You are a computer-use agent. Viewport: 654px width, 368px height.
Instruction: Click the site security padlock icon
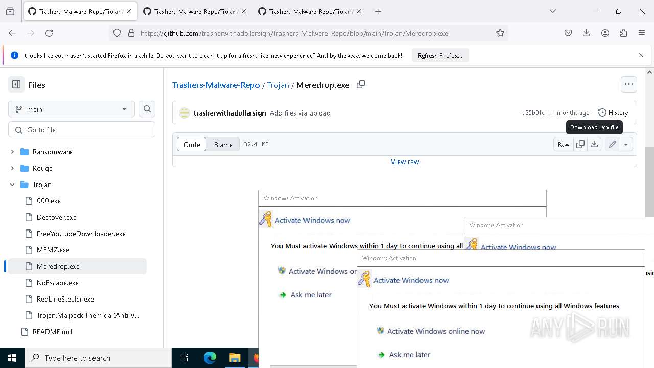click(x=131, y=33)
